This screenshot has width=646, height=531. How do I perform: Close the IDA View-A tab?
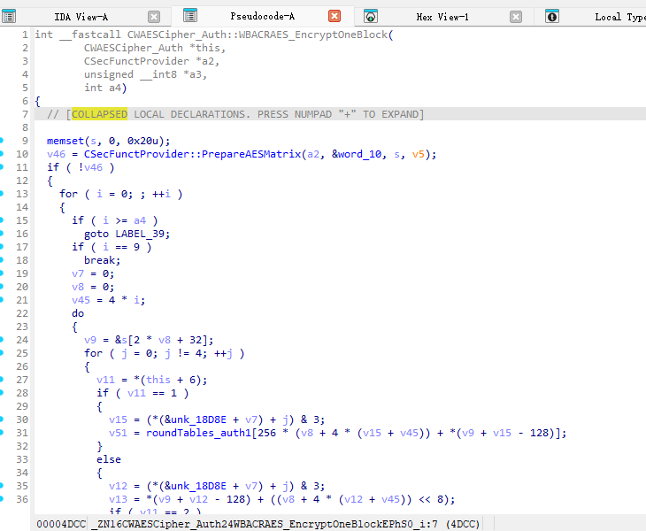click(154, 17)
